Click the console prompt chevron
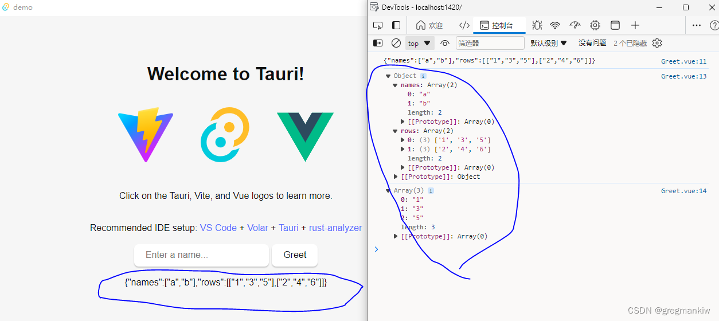The height and width of the screenshot is (321, 719). (x=376, y=249)
